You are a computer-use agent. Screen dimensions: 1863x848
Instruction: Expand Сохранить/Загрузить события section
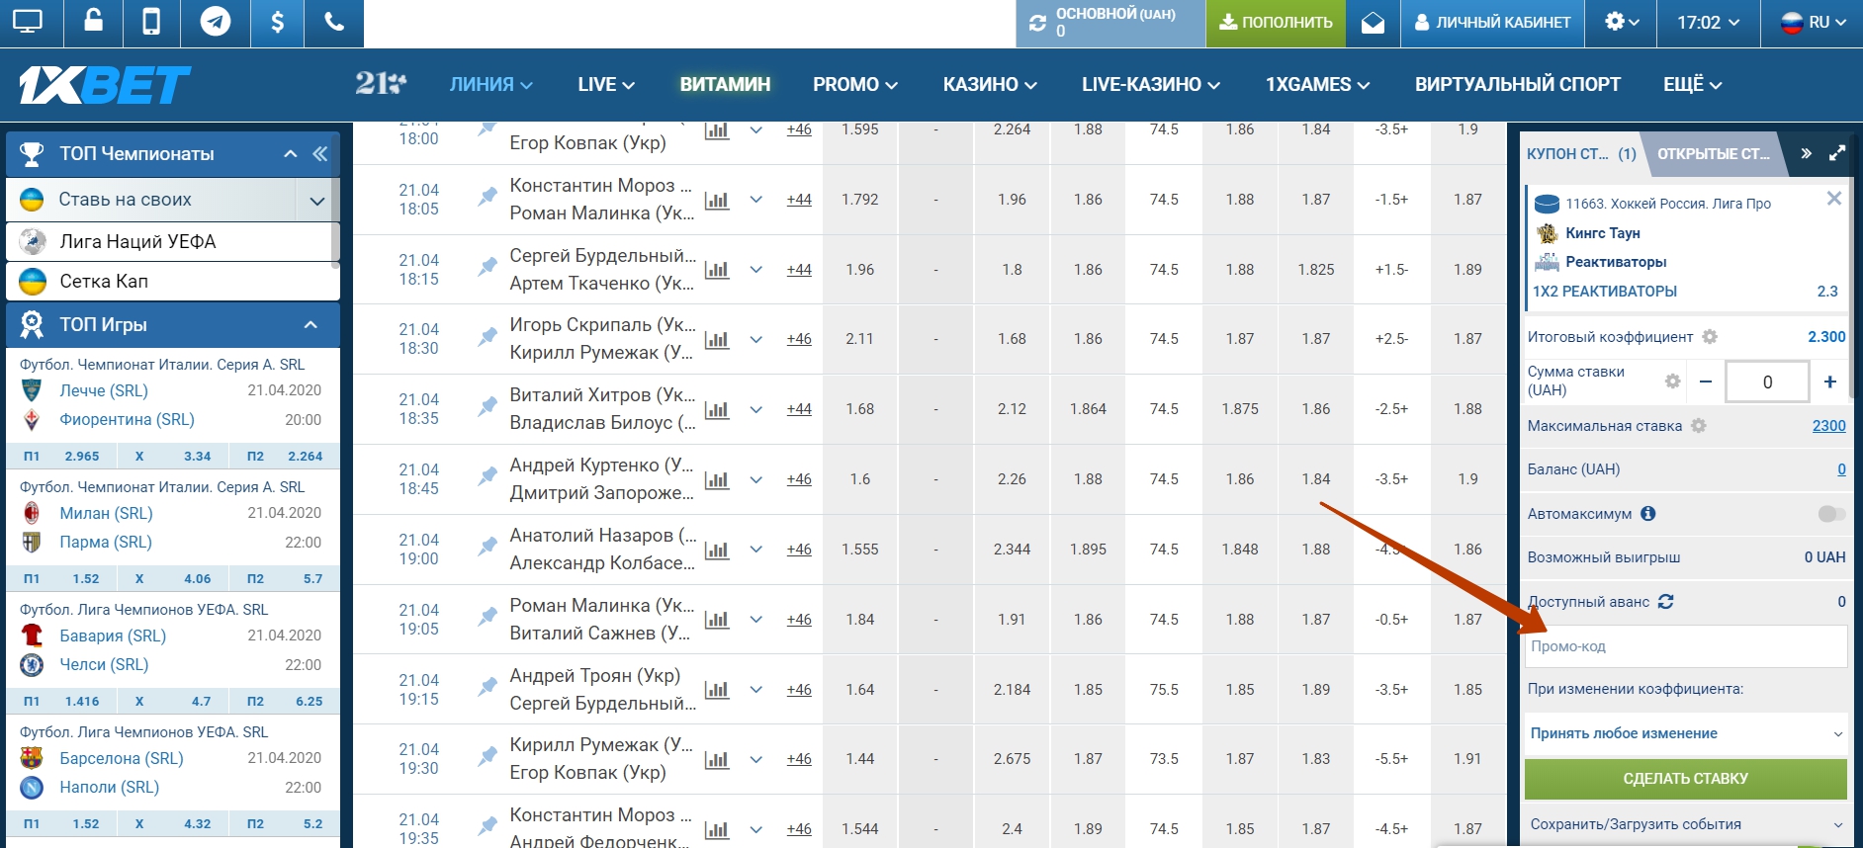(1686, 824)
